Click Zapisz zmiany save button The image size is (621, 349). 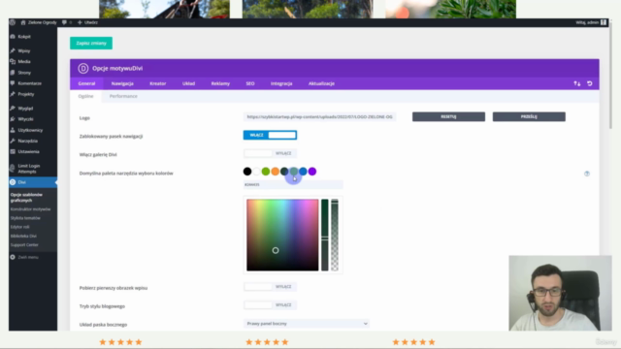(91, 43)
